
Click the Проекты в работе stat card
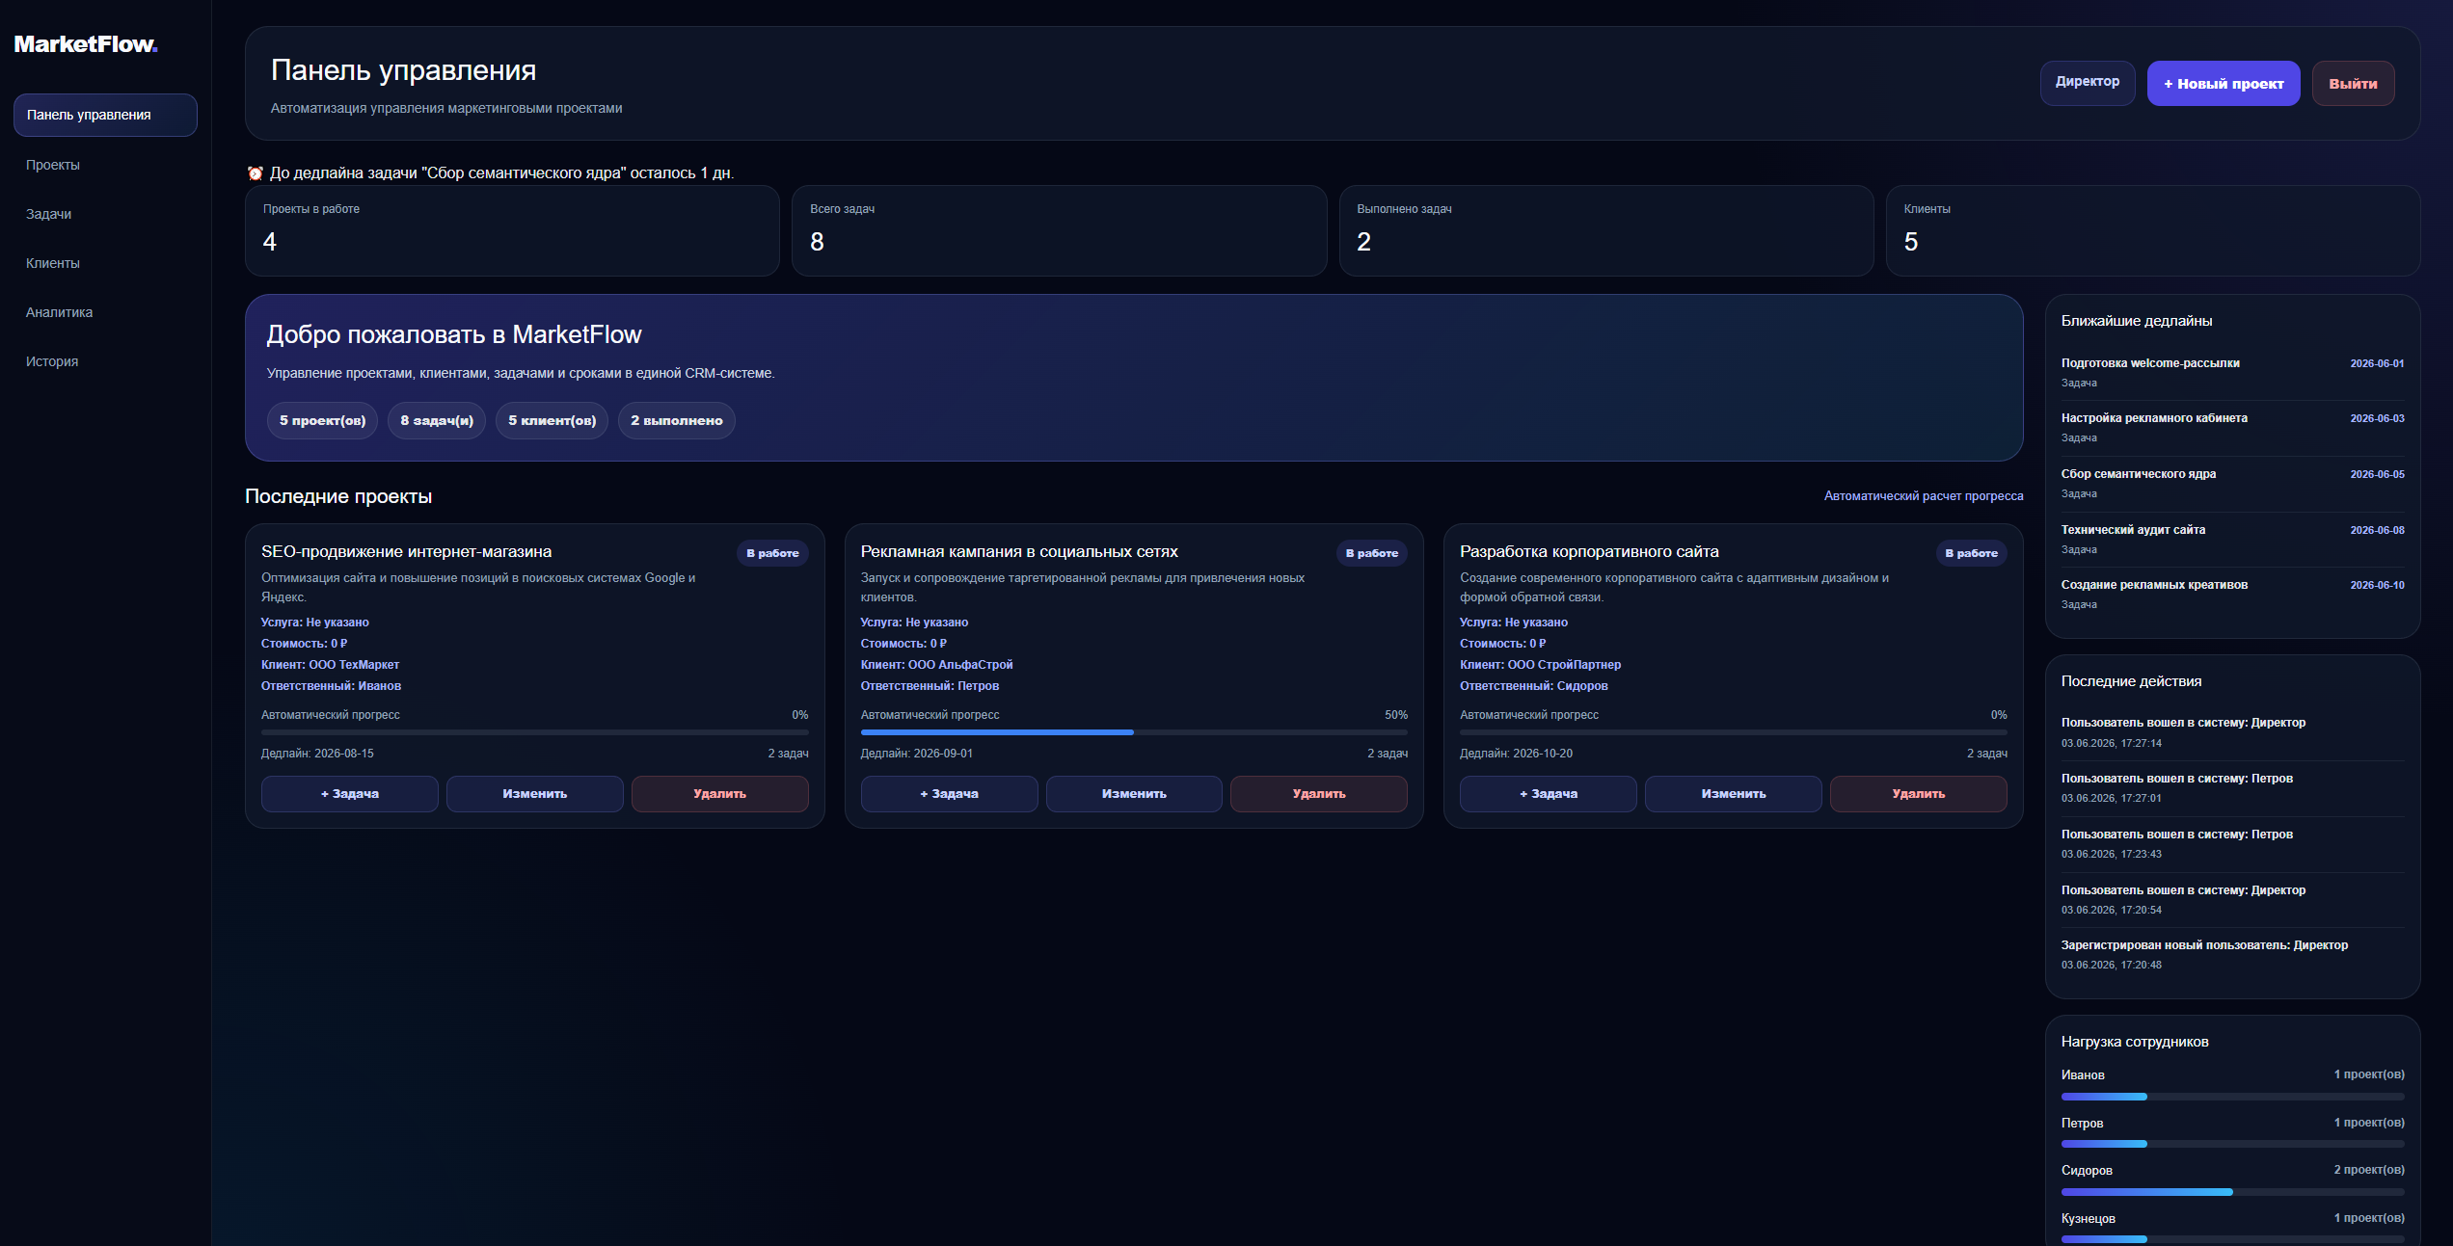click(x=512, y=231)
